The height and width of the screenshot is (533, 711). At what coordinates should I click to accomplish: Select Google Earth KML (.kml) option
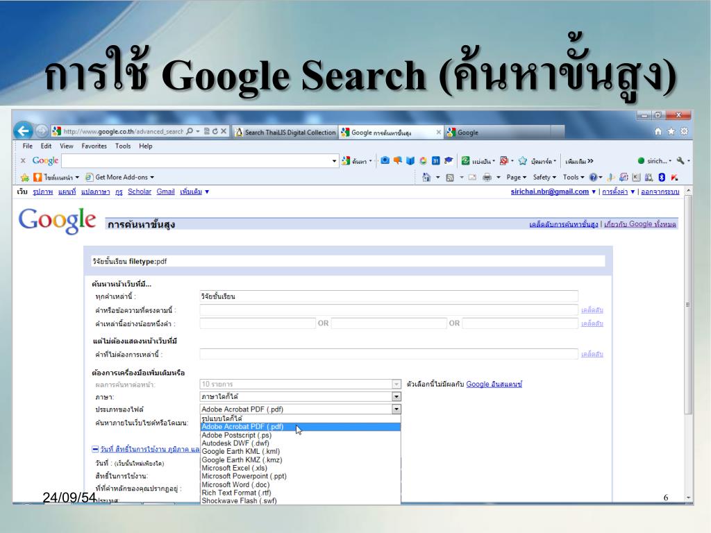[300, 451]
